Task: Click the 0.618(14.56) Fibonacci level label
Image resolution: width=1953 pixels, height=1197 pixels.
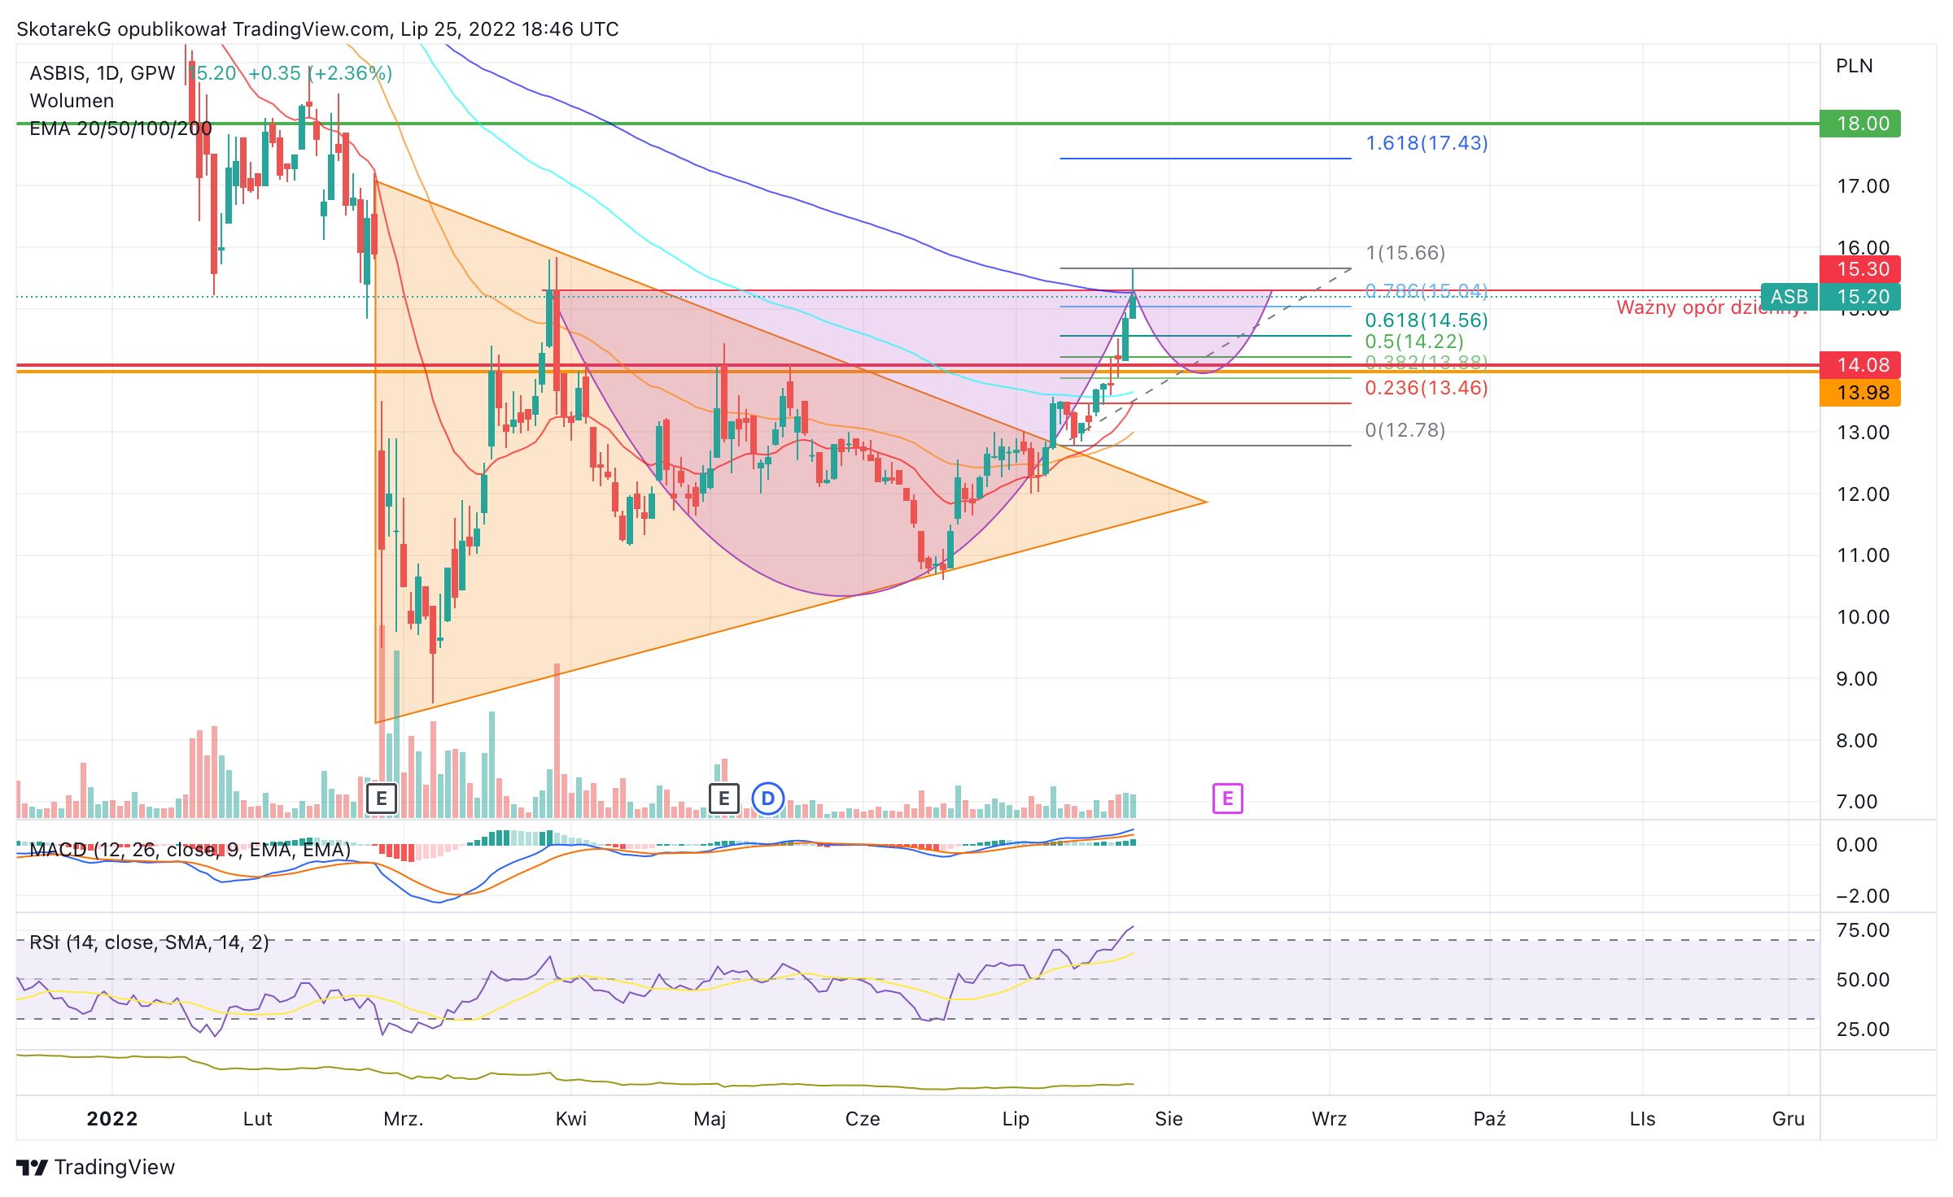Action: pos(1427,320)
